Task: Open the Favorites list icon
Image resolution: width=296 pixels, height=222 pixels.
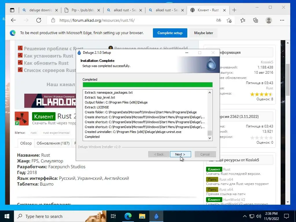Action: pyautogui.click(x=243, y=20)
